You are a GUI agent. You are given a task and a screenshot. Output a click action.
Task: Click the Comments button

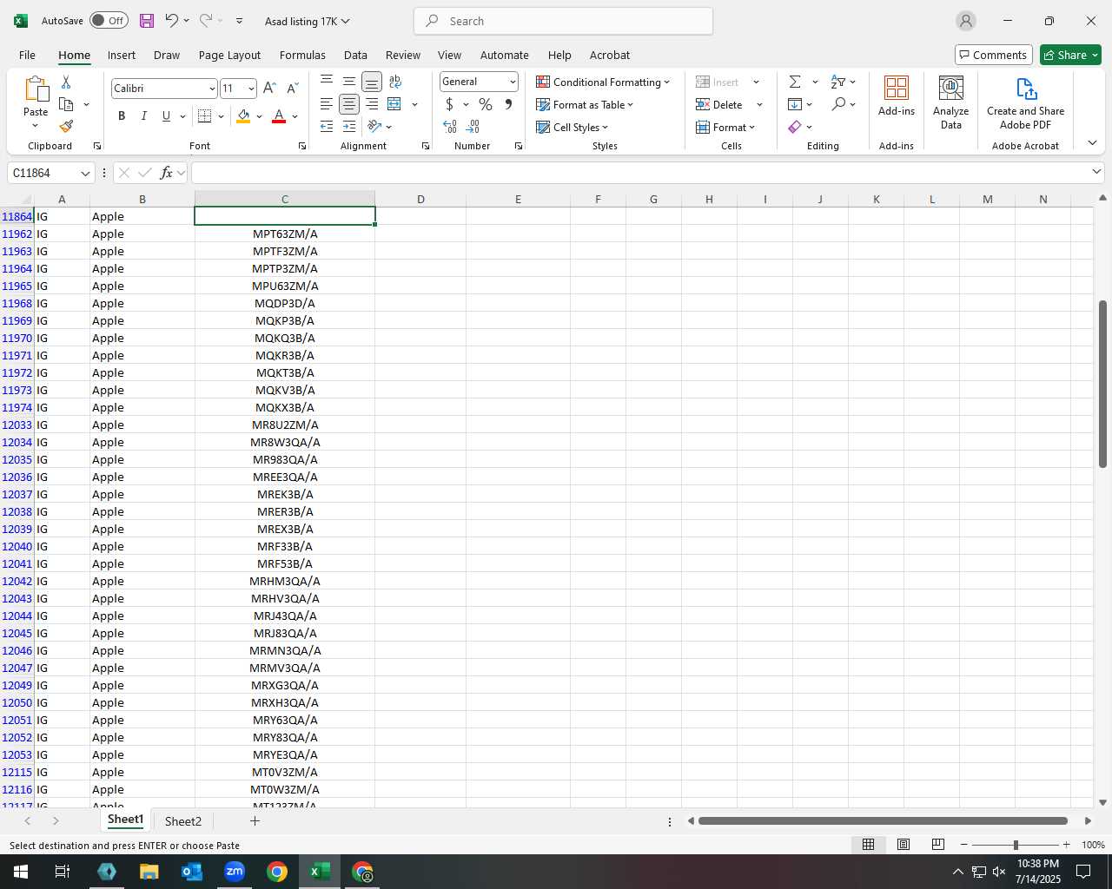pos(993,55)
